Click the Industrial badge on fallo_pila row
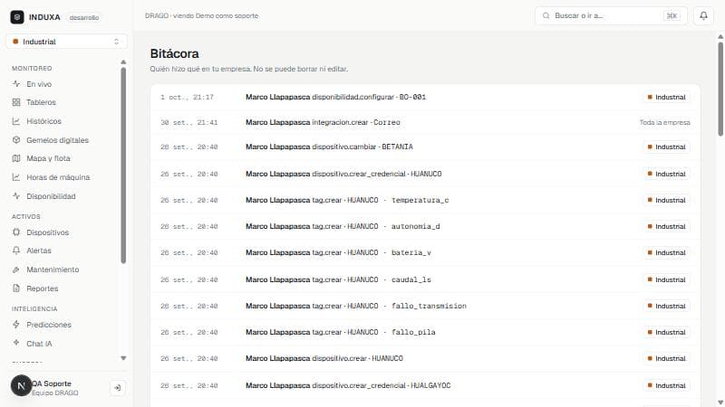Screen dimensions: 725x407 (x=666, y=332)
